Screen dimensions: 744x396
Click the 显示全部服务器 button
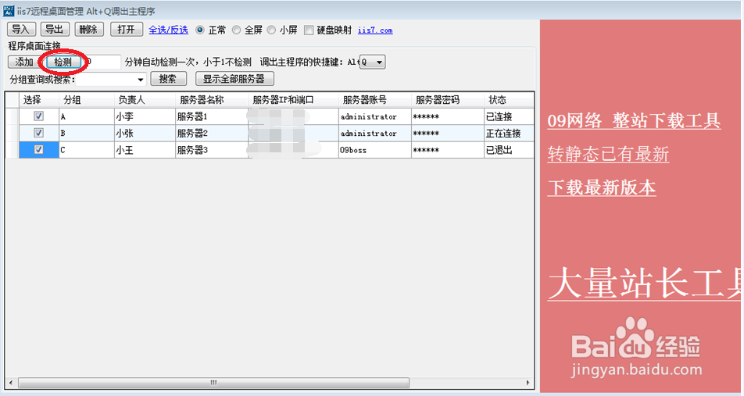(234, 79)
